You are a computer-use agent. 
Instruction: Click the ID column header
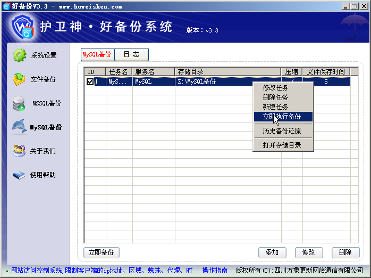95,72
